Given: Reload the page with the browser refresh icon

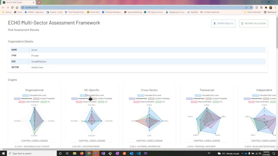Looking at the screenshot, I should 12,8.
